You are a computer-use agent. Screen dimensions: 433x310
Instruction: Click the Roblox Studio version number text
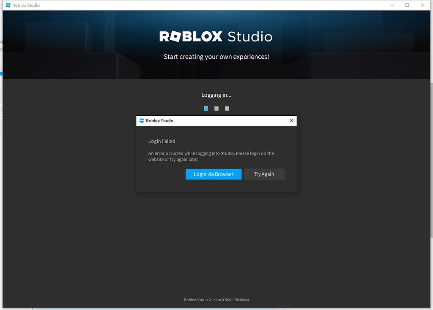point(216,299)
